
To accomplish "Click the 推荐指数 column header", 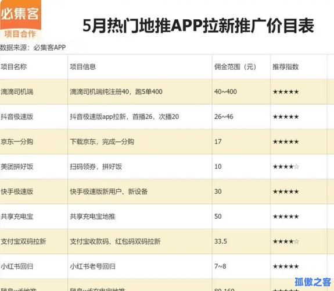I will pos(285,67).
